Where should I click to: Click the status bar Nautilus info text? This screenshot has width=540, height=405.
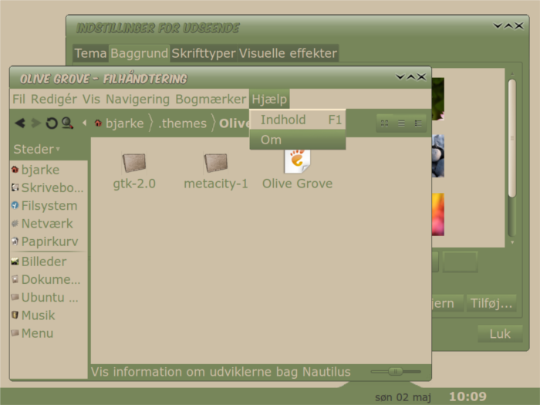[221, 372]
